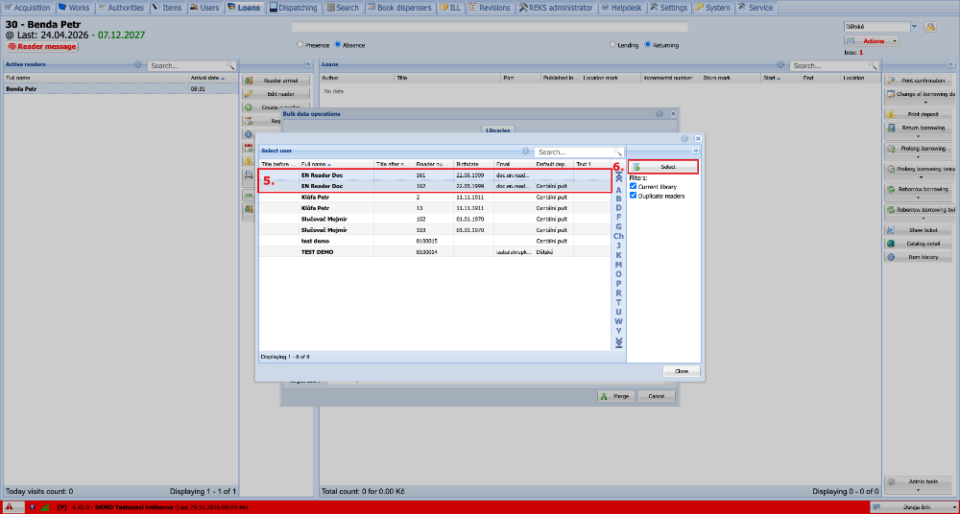960x514 pixels.
Task: Select Slučovač Mojmír row with number 102
Action: click(x=435, y=219)
